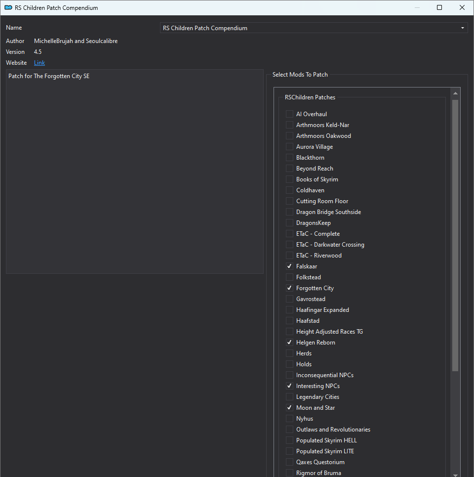Enable the AI Overhaul checkbox
474x477 pixels.
tap(289, 114)
